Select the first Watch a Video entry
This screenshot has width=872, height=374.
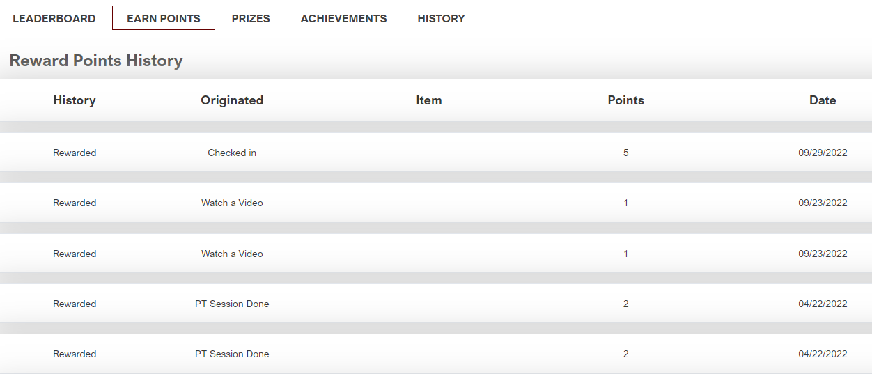232,203
